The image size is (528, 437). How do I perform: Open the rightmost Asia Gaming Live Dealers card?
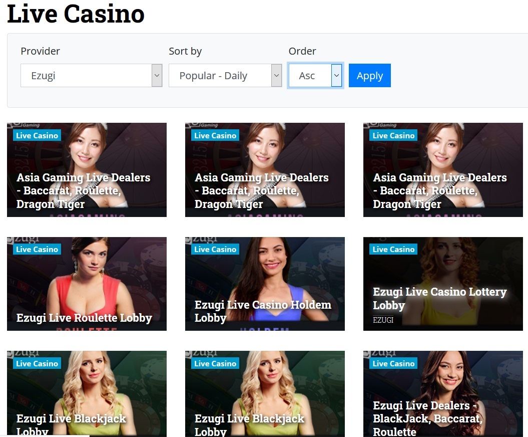(x=443, y=169)
